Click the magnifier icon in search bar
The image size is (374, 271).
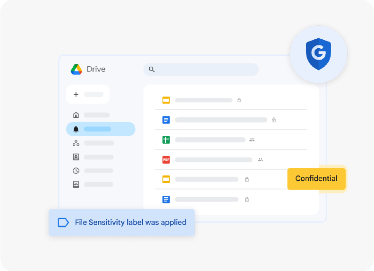coord(152,70)
